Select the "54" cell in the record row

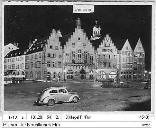(47, 117)
